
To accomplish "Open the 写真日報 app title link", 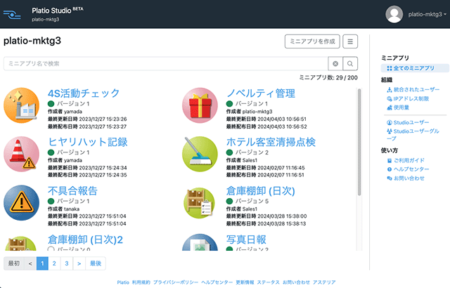I will (246, 240).
